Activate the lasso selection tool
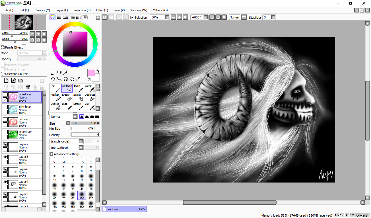 tap(59, 73)
